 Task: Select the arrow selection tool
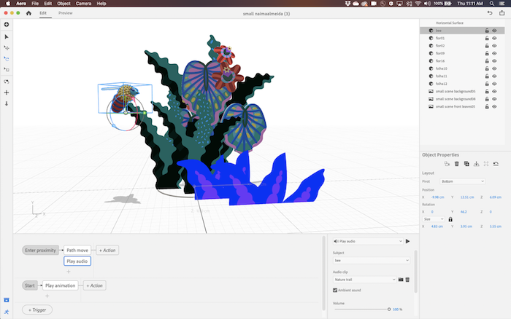tap(7, 36)
